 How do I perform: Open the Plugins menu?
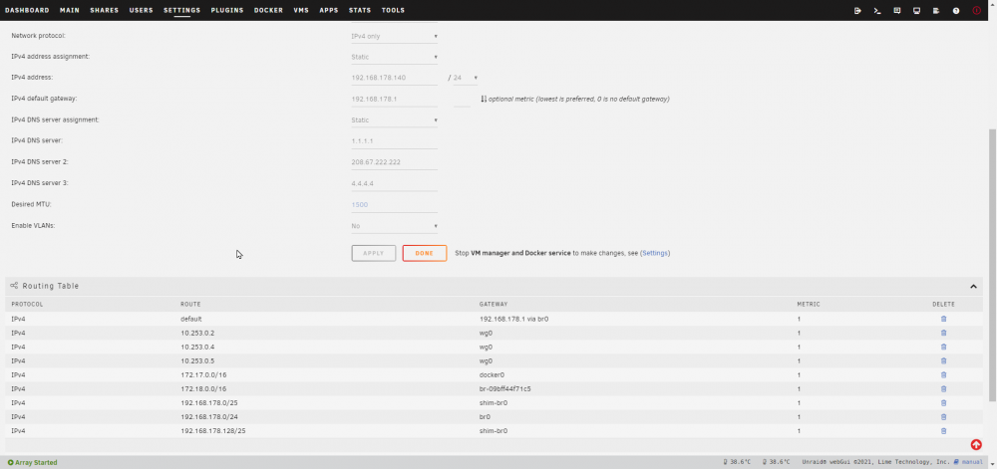pos(227,10)
